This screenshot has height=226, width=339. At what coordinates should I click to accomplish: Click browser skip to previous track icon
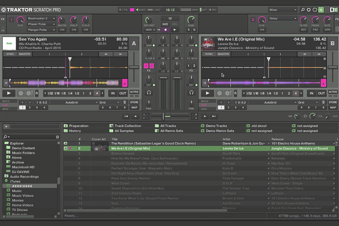126,116
